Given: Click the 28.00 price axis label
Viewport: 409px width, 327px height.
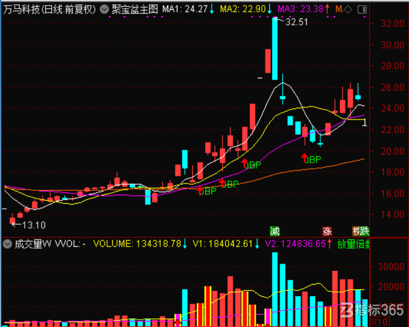Looking at the screenshot, I should point(392,67).
